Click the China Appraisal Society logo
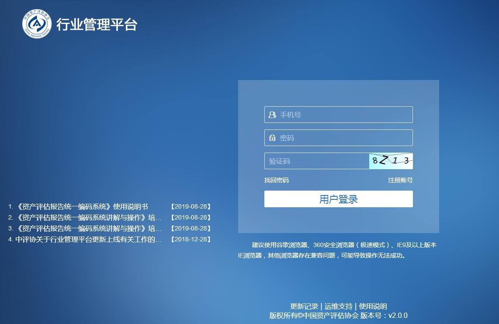The width and height of the screenshot is (499, 324). pos(37,24)
